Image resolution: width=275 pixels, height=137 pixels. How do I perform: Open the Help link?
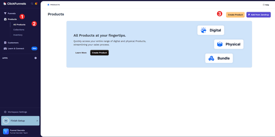[266, 5]
